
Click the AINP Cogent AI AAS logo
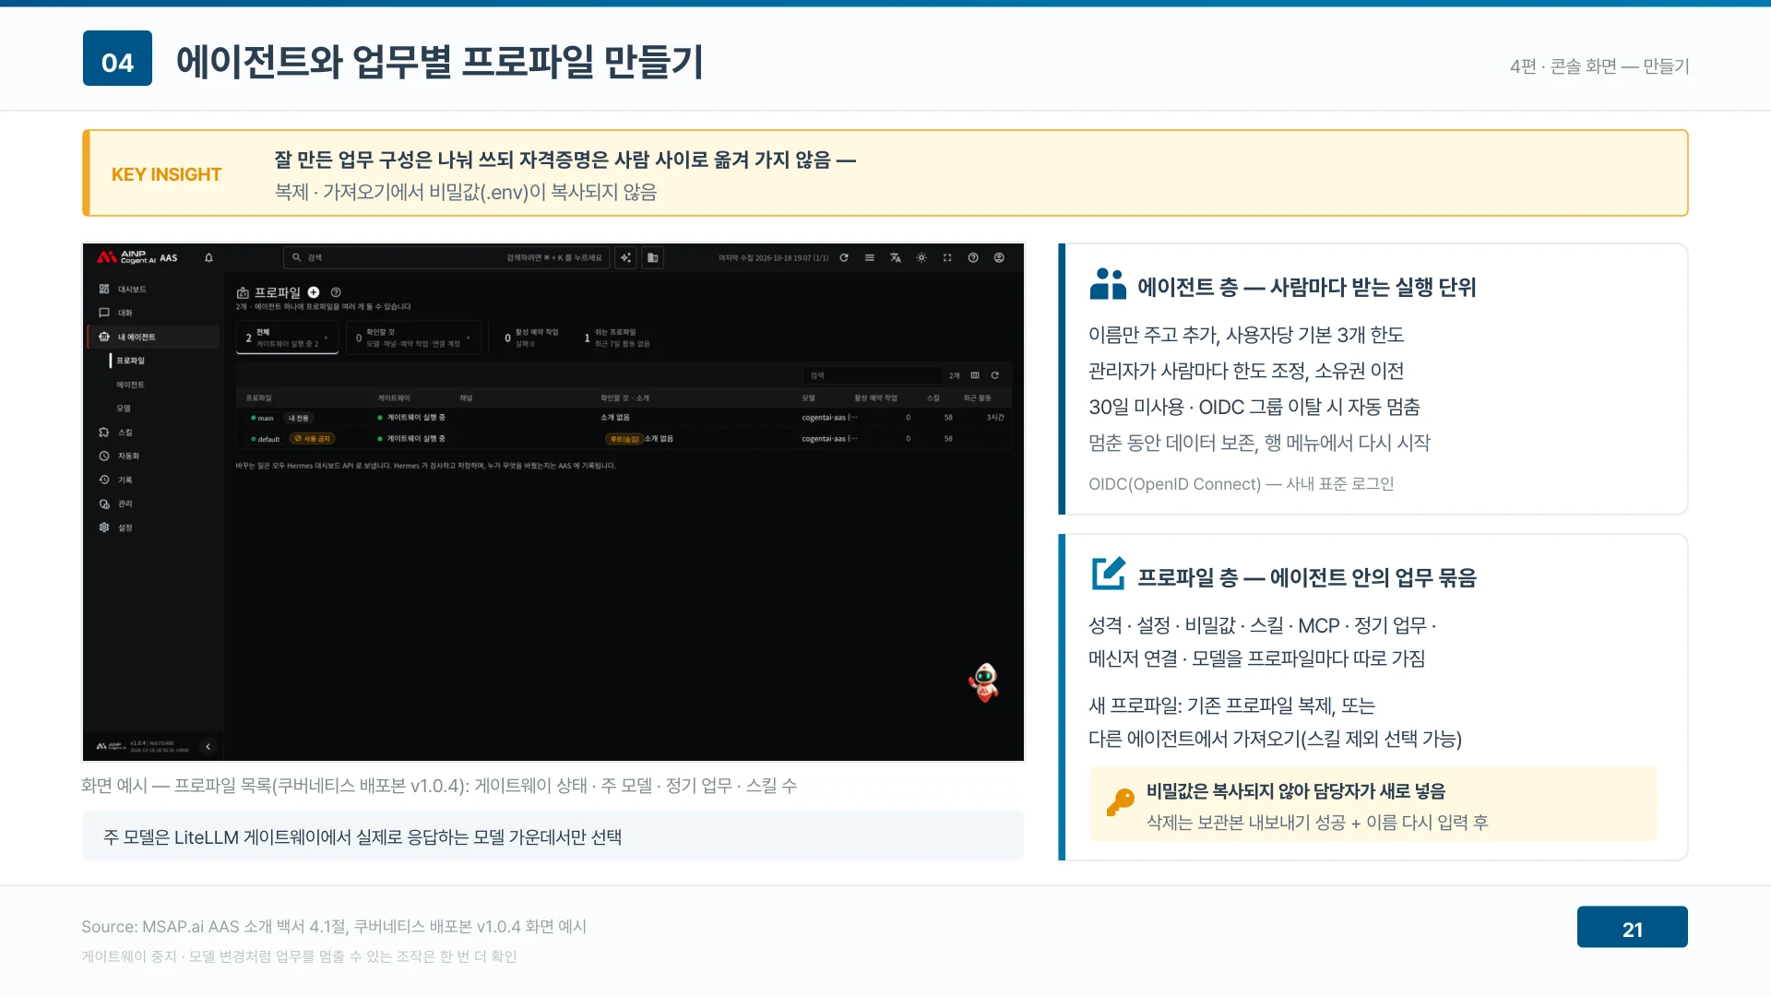coord(137,258)
